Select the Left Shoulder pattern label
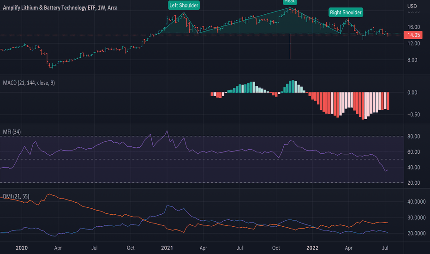430x254 pixels. (184, 5)
